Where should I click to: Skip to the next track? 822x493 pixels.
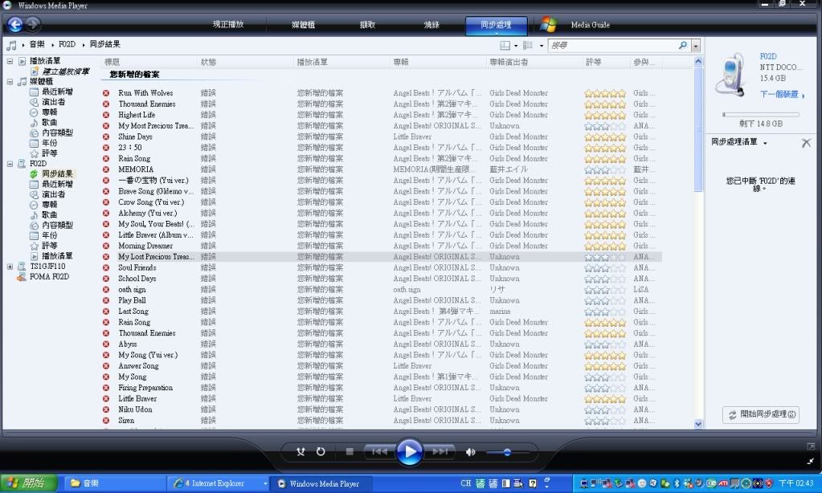click(440, 451)
